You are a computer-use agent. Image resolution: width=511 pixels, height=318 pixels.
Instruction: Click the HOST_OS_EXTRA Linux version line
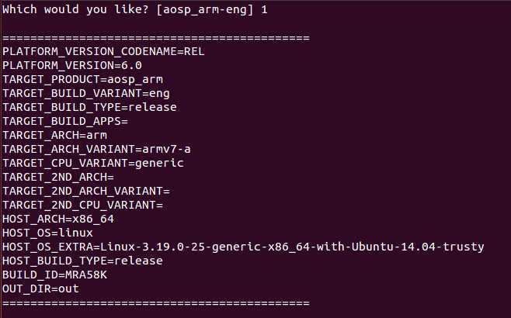click(243, 247)
